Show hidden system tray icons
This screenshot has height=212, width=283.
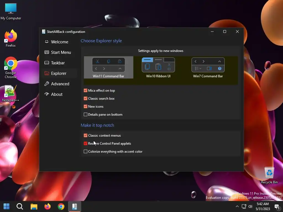tap(237, 206)
